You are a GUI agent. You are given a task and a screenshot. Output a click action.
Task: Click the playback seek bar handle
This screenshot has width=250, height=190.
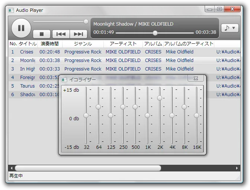155,33
